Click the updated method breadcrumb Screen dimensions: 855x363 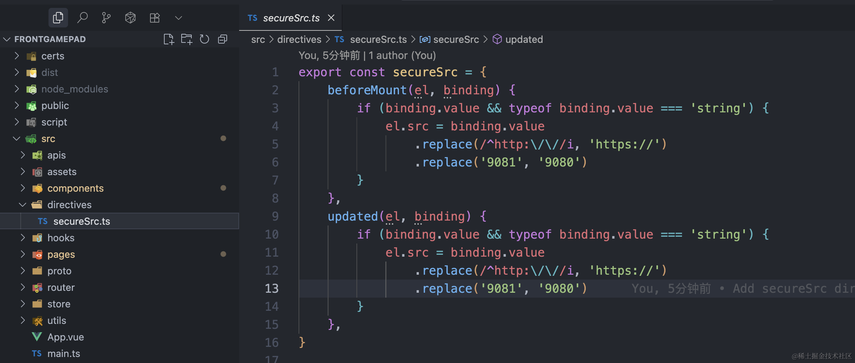click(x=524, y=39)
